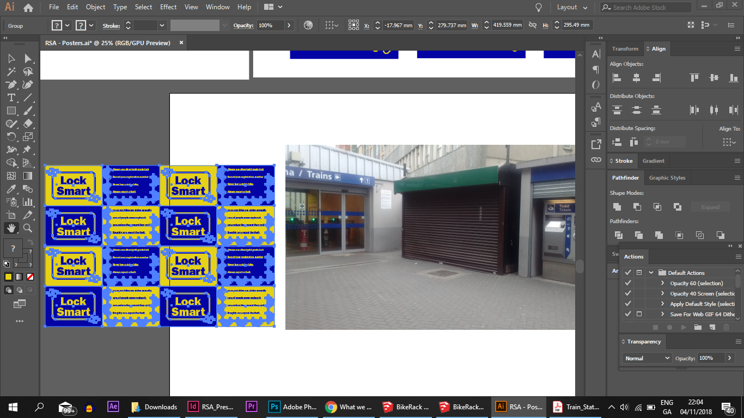Click the None fill mode swatch

tap(30, 276)
